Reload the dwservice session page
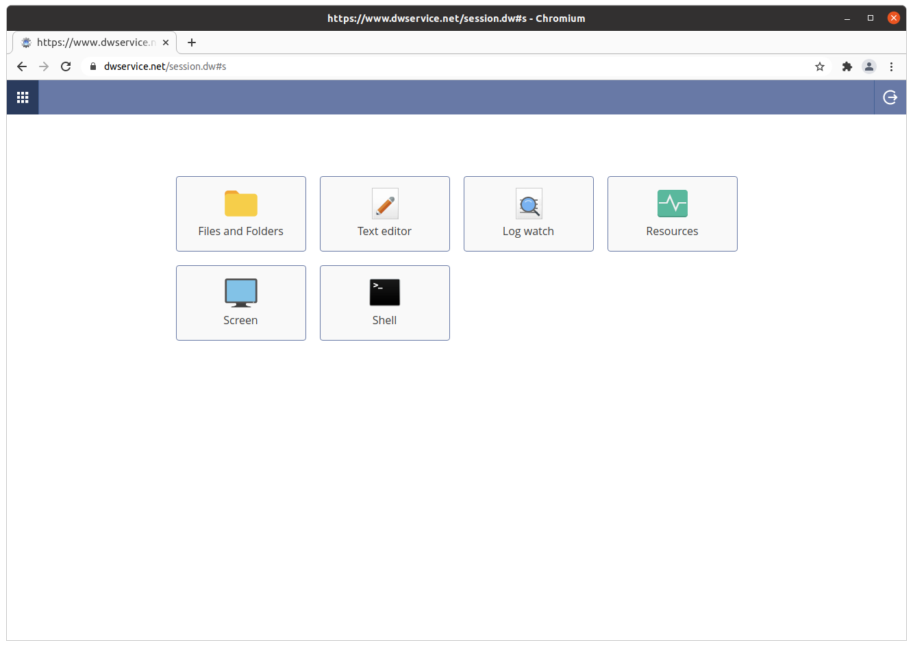913x647 pixels. pos(66,66)
